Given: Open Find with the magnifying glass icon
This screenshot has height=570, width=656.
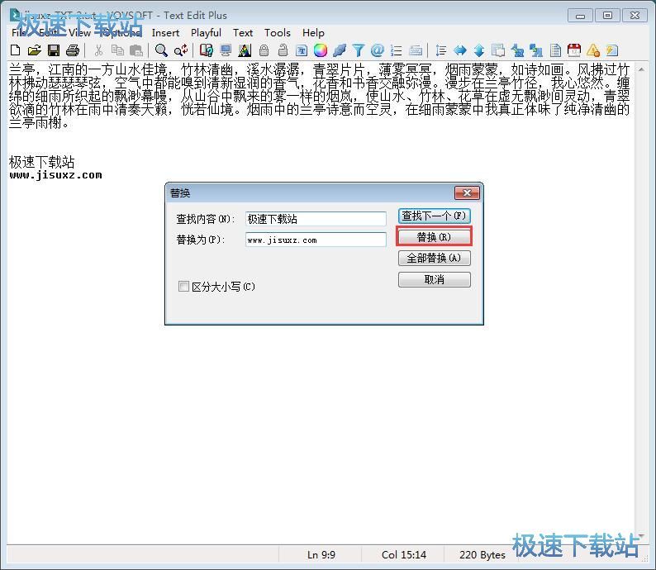Looking at the screenshot, I should (x=161, y=50).
